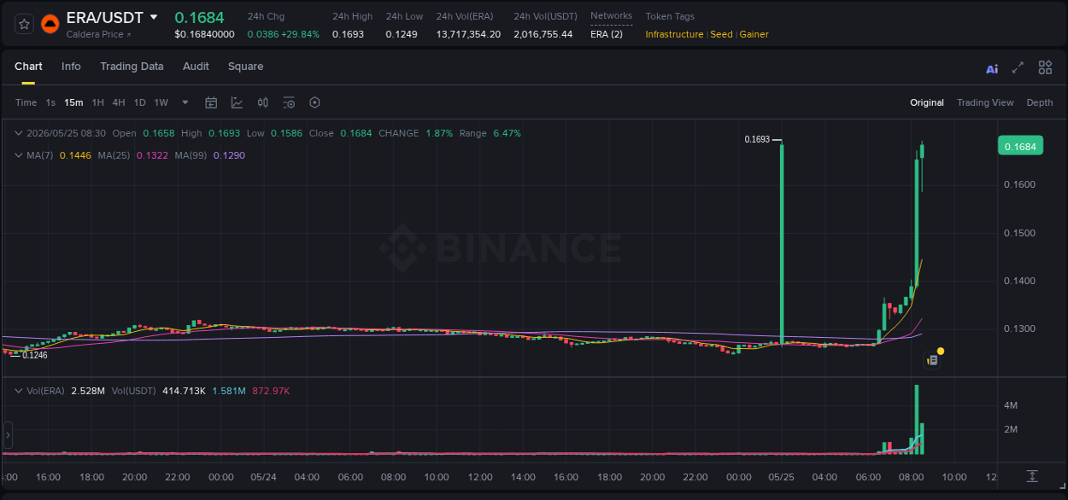Click the Vol(USDT) 414.713K value

184,391
